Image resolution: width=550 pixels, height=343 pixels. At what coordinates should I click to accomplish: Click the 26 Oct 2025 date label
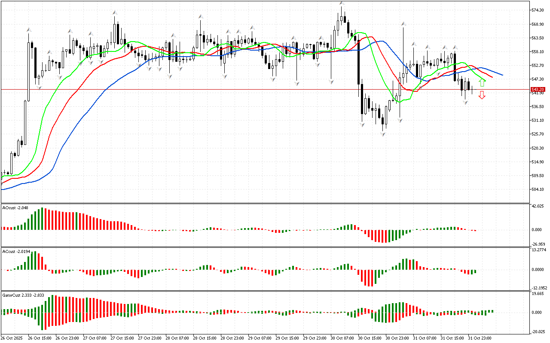pos(12,338)
